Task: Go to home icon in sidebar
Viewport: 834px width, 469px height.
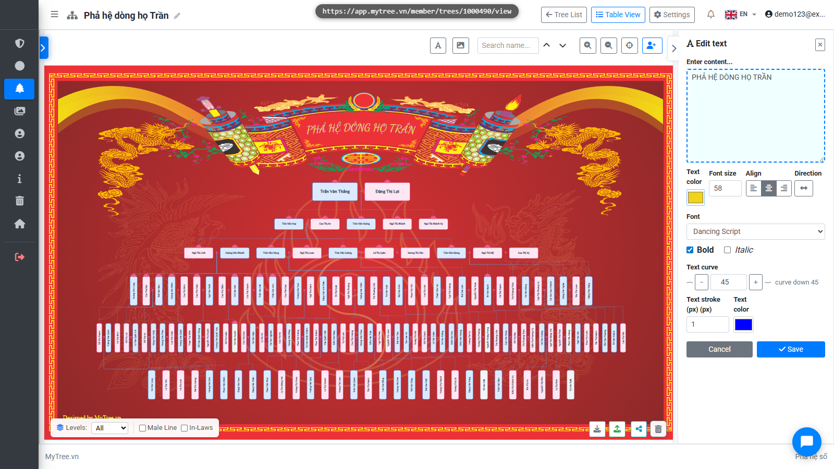Action: click(x=19, y=224)
